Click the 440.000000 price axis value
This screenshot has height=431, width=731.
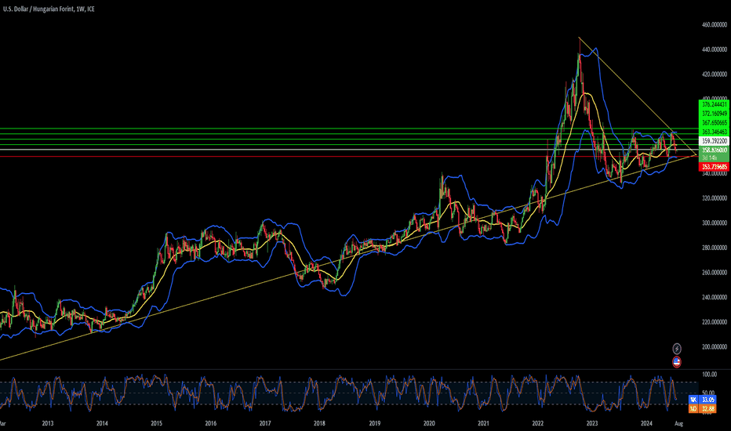click(x=715, y=49)
